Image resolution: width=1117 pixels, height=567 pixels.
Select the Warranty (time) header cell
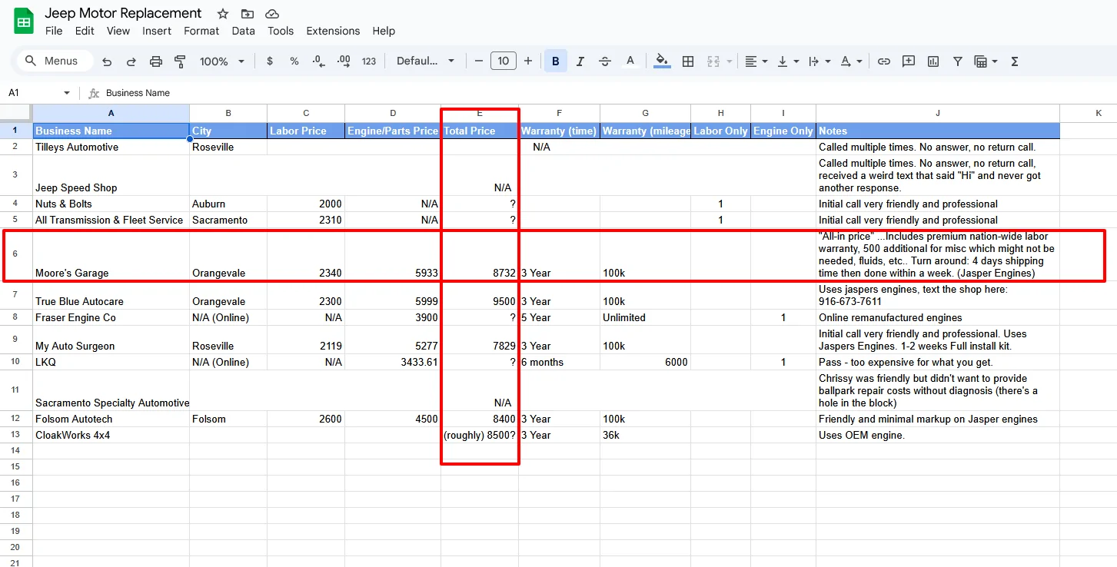(x=560, y=131)
